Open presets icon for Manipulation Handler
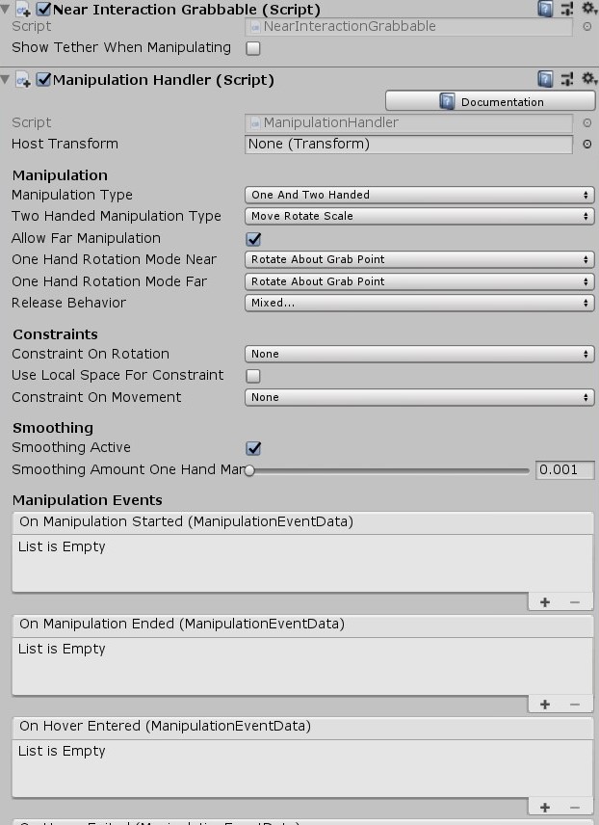The height and width of the screenshot is (825, 599). pos(567,79)
